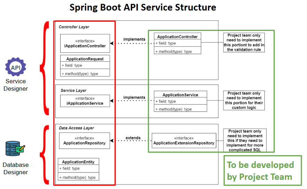Click the field row in ApplicationService
Image resolution: width=307 pixels, height=189 pixels.
coord(180,101)
